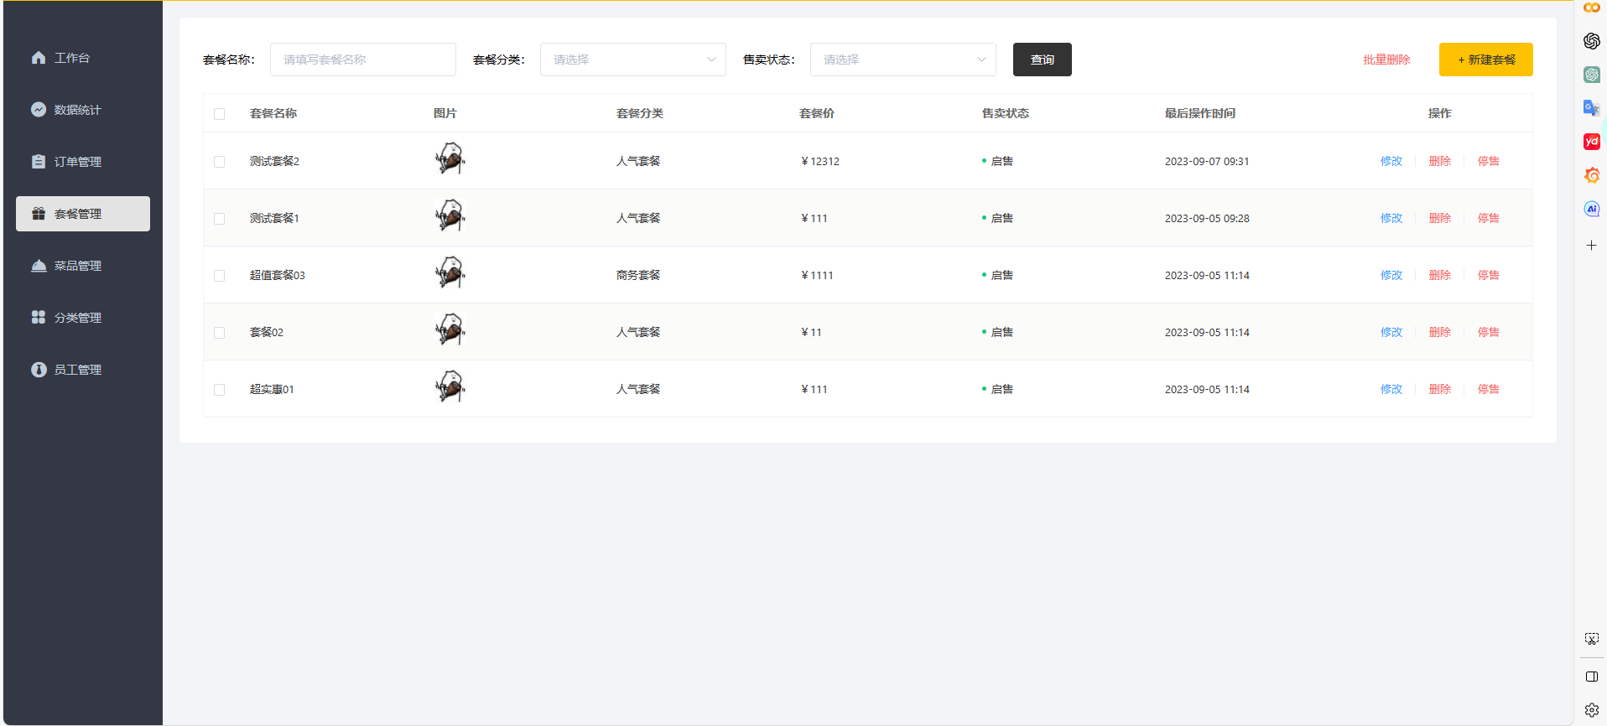This screenshot has height=726, width=1607.
Task: Focus the 套餐名称 search input field
Action: point(362,60)
